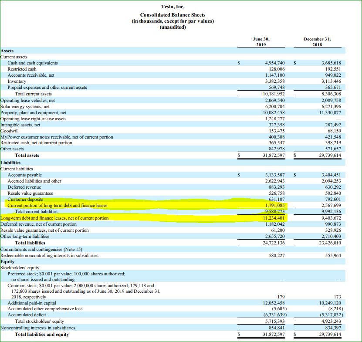Click the 'Cash and cash equivalents' row label

tap(33, 63)
